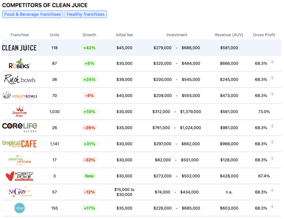The width and height of the screenshot is (284, 219).
Task: Open Healthy franchises tag
Action: coord(86,14)
